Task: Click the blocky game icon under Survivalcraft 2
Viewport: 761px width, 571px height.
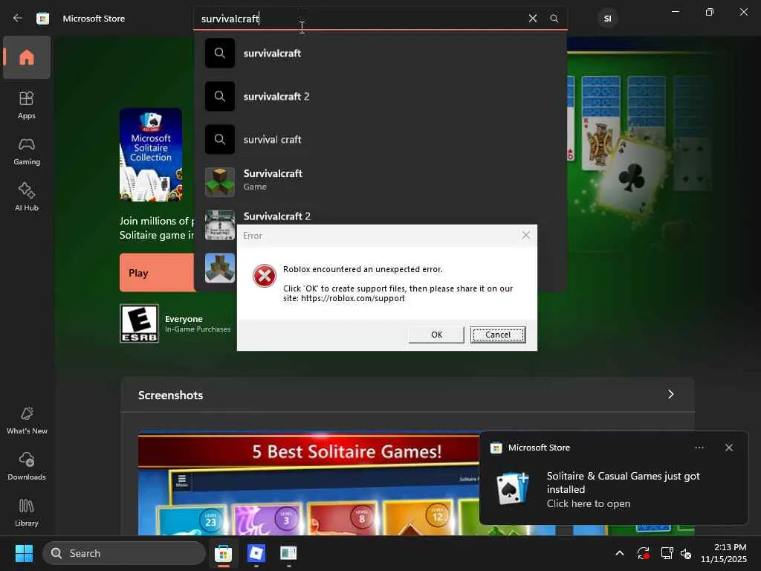Action: tap(220, 268)
